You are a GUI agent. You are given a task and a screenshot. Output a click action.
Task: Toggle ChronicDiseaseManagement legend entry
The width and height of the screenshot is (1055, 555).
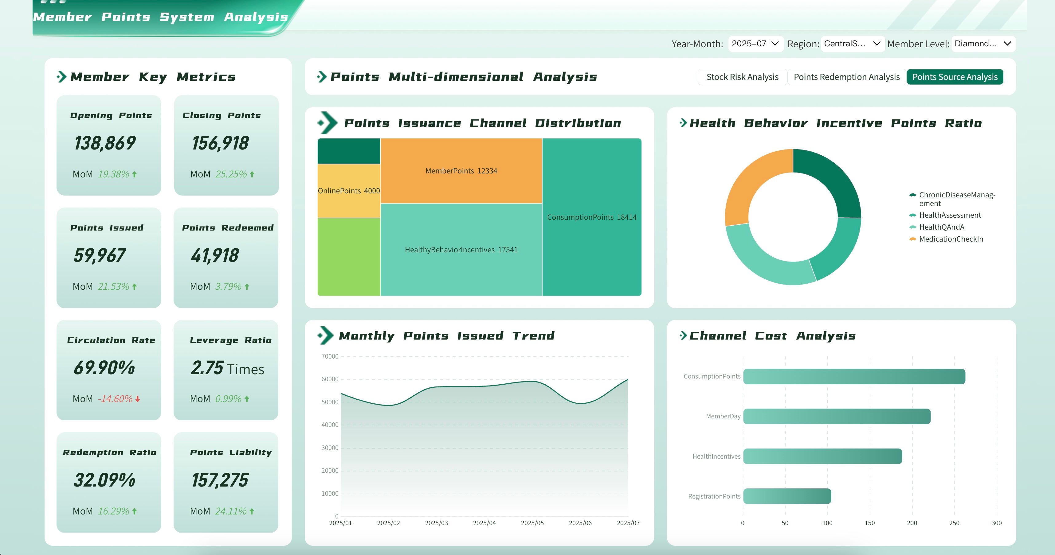(952, 199)
